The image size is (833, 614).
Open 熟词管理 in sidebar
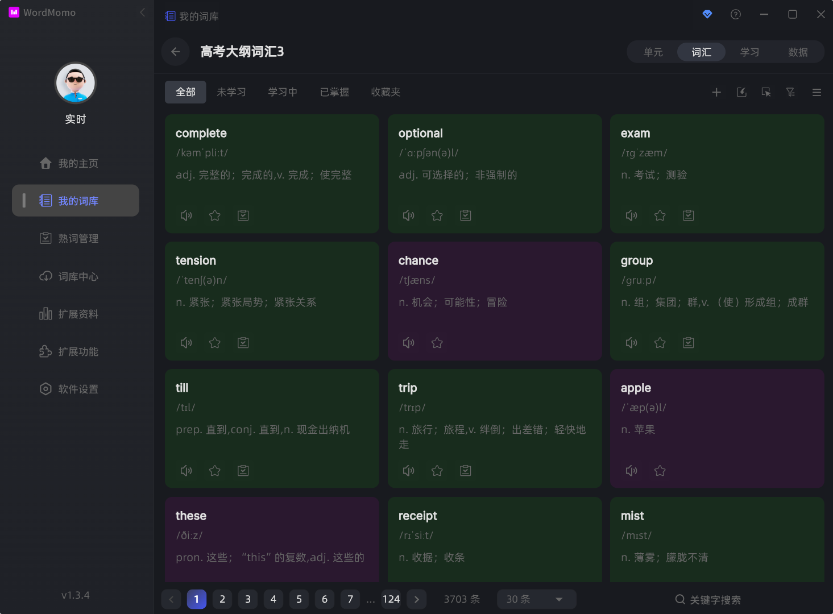point(76,238)
